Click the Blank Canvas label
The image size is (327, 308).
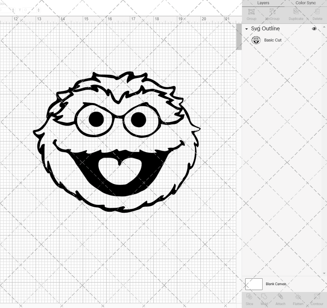[276, 284]
